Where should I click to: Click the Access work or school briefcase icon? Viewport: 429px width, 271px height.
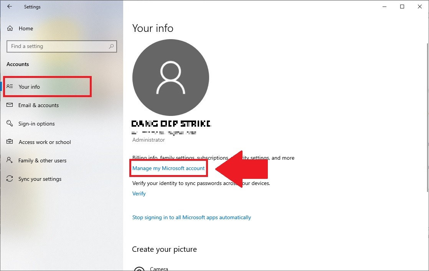(10, 142)
